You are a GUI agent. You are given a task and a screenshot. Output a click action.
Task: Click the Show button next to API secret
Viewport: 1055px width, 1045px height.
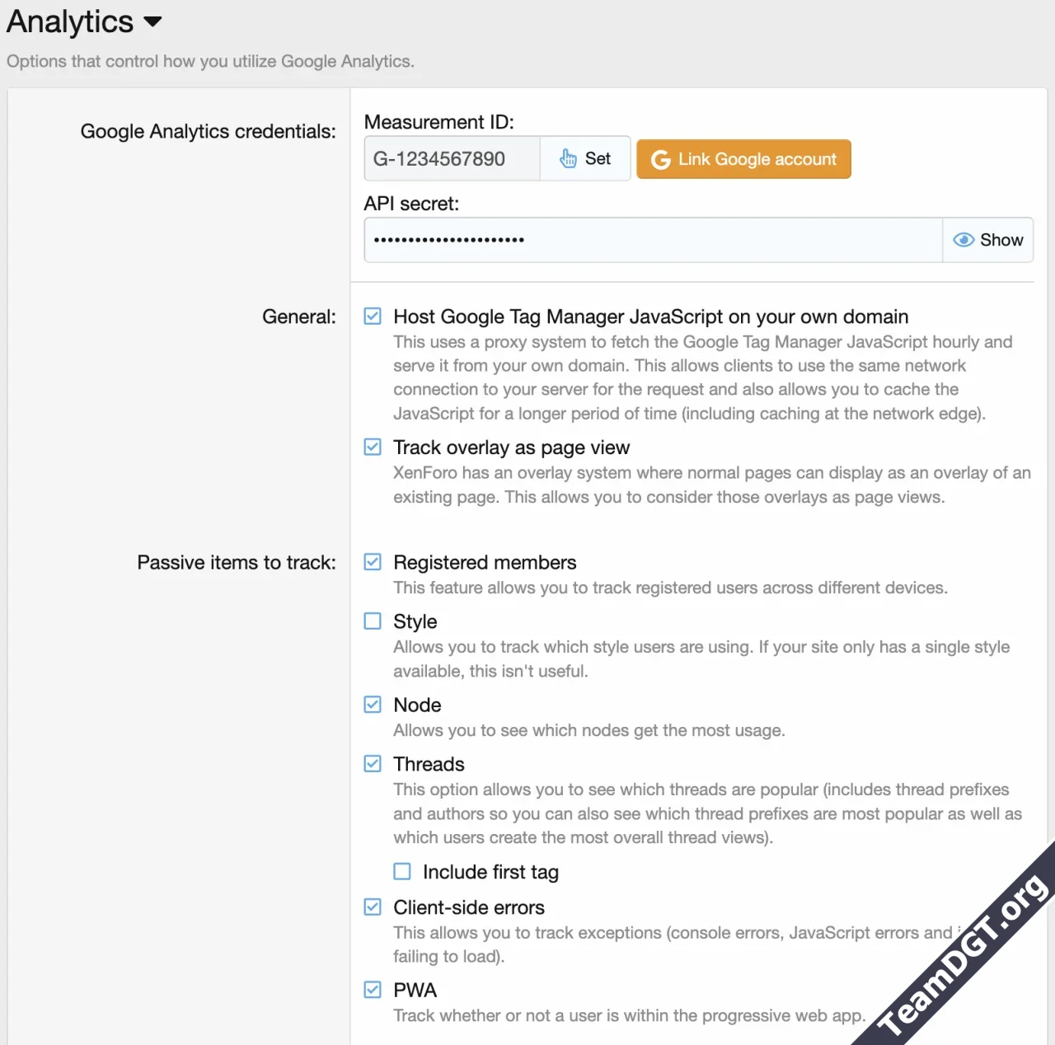[x=988, y=240]
